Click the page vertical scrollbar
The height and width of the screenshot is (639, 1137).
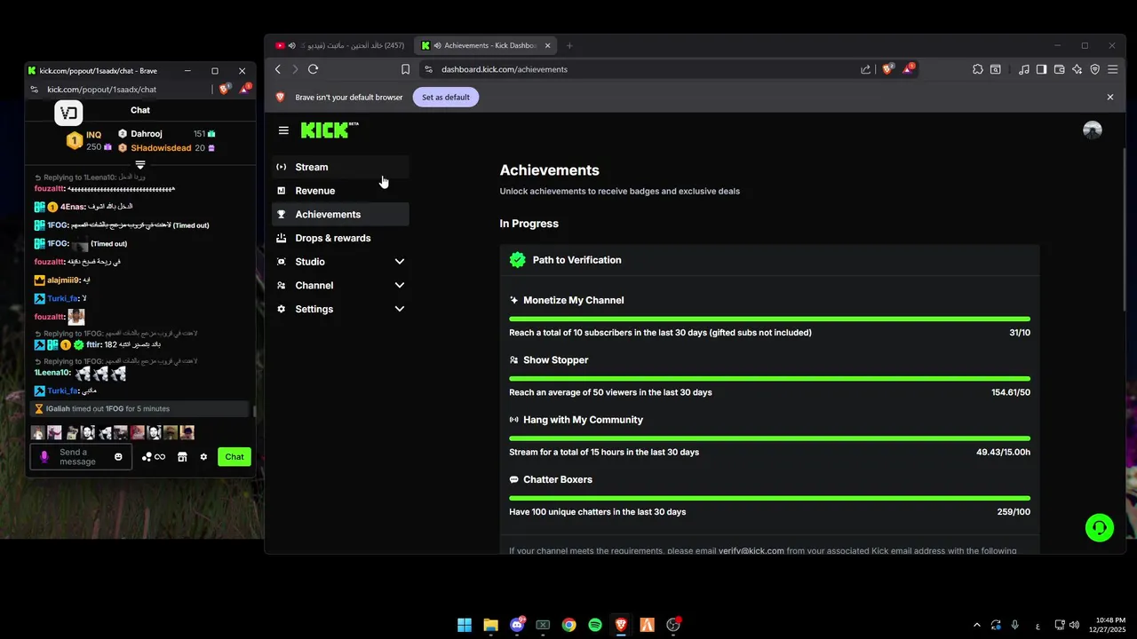pyautogui.click(x=1125, y=228)
